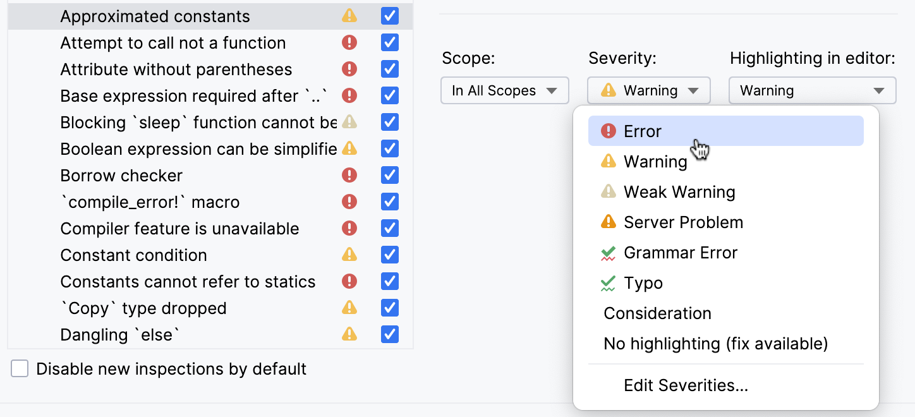This screenshot has width=915, height=417.
Task: Uncheck the Constant condition inspection
Action: click(x=389, y=255)
